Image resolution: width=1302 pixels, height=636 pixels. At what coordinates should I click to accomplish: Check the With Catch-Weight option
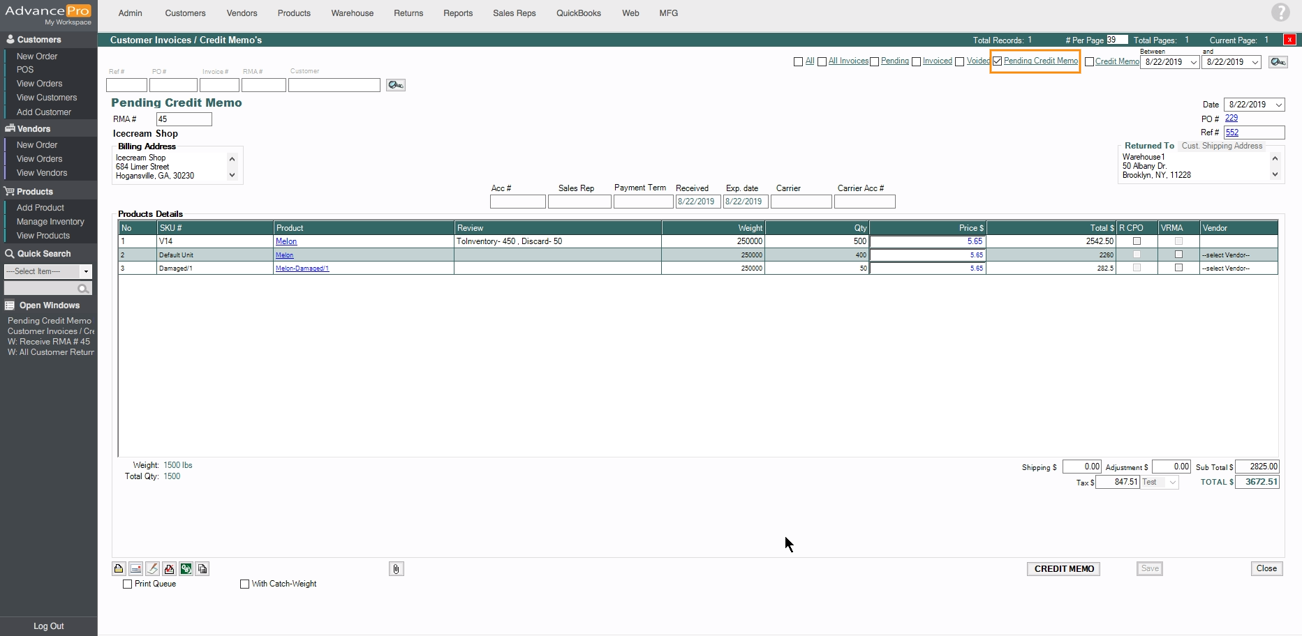tap(244, 584)
